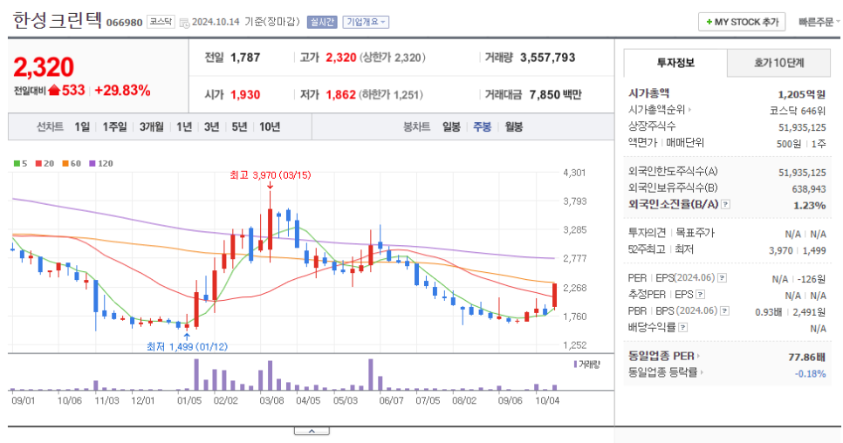Click the help icon next to 외국인소진율(B/A)

726,204
